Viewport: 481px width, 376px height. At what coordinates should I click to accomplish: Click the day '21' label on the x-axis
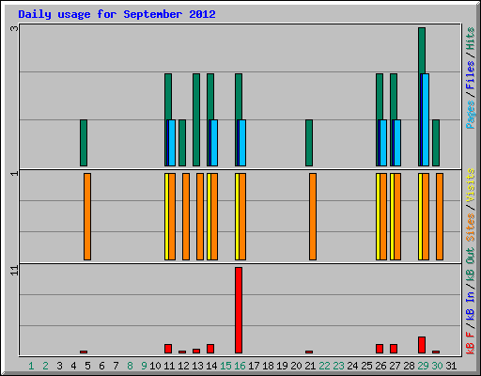pyautogui.click(x=310, y=366)
